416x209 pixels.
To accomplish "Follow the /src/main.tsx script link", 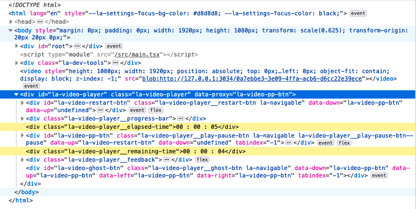I will pos(137,54).
